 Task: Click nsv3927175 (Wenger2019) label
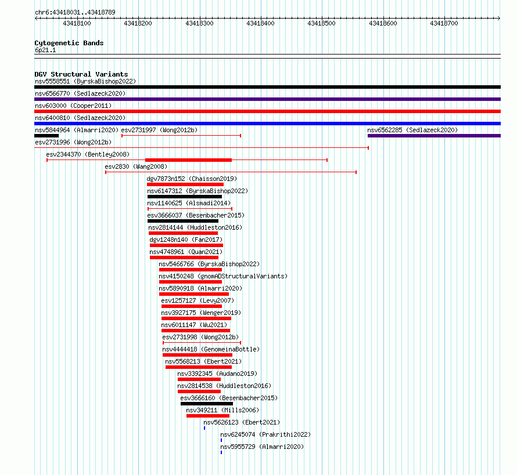tap(201, 313)
